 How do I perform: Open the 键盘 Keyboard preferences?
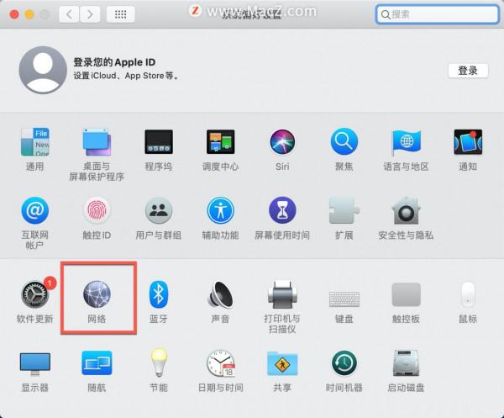tap(344, 299)
